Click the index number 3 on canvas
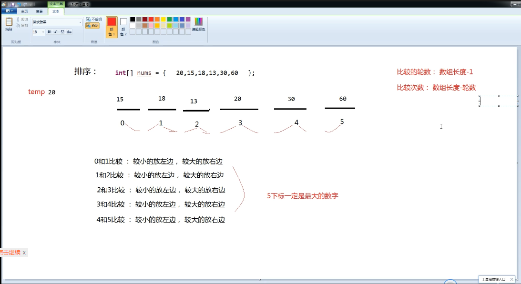This screenshot has height=284, width=521. (240, 123)
